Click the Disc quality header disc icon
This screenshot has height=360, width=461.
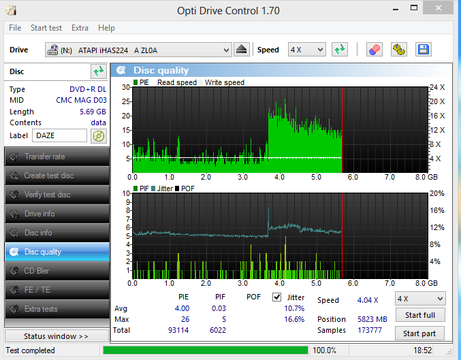[x=121, y=70]
